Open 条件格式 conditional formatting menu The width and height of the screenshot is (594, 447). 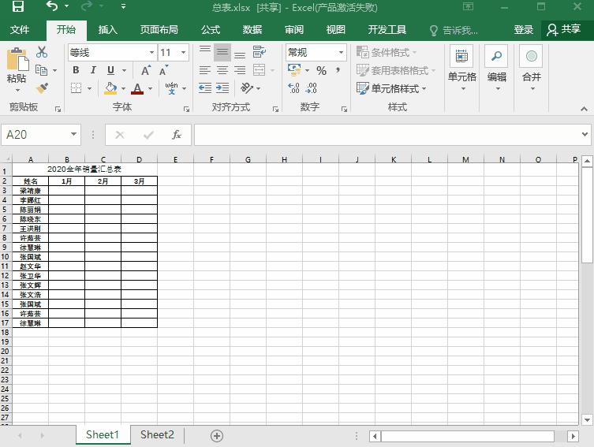pos(387,52)
